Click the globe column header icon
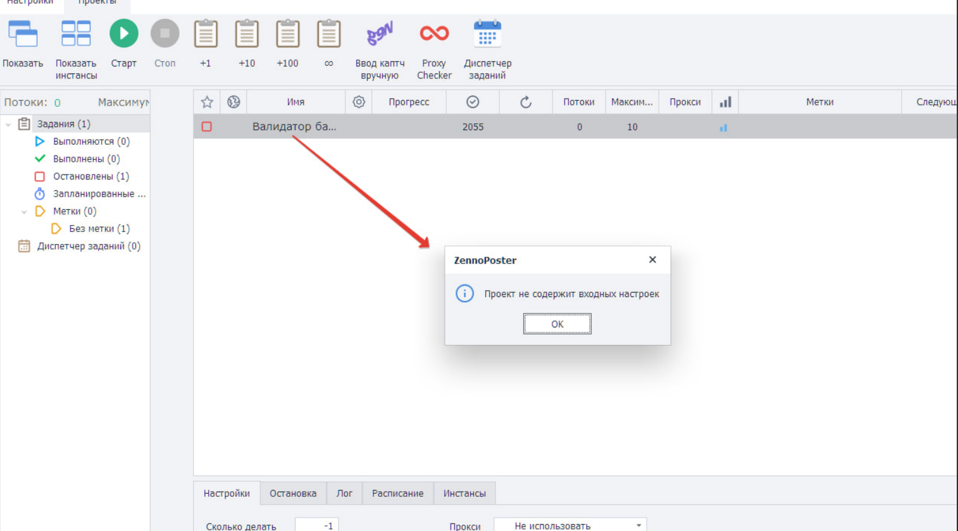This screenshot has width=958, height=531. (233, 102)
